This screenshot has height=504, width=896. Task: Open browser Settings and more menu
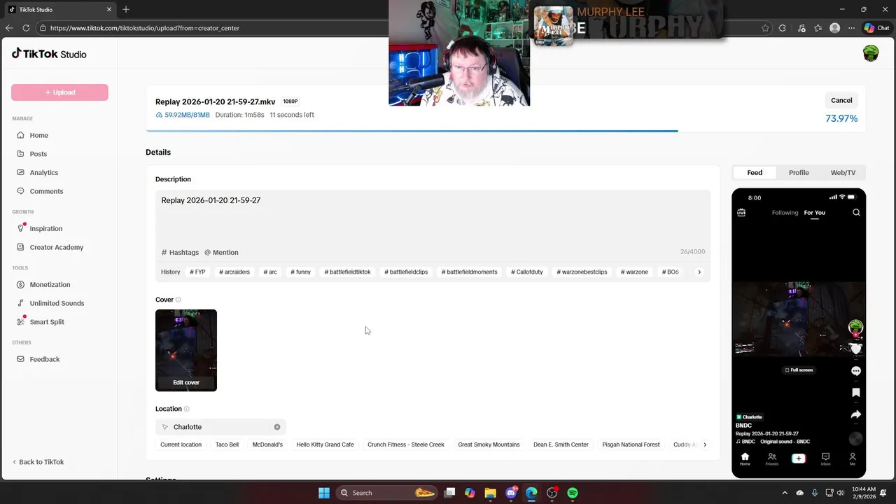click(851, 28)
